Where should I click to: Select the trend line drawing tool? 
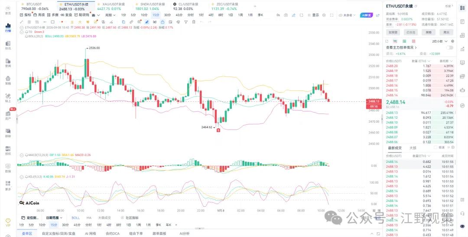click(21, 22)
